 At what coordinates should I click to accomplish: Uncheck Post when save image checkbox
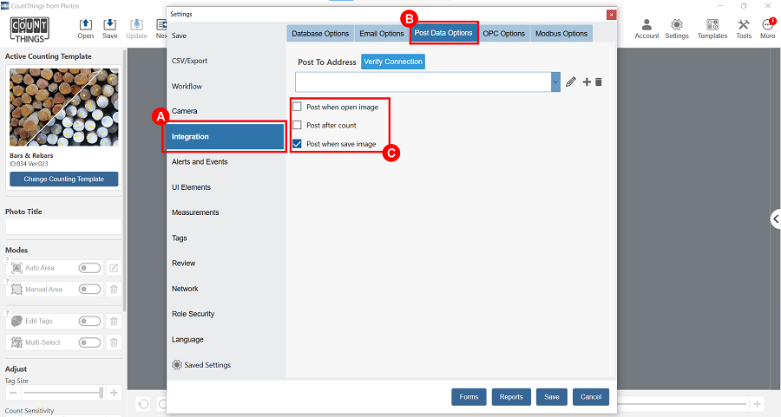point(298,144)
